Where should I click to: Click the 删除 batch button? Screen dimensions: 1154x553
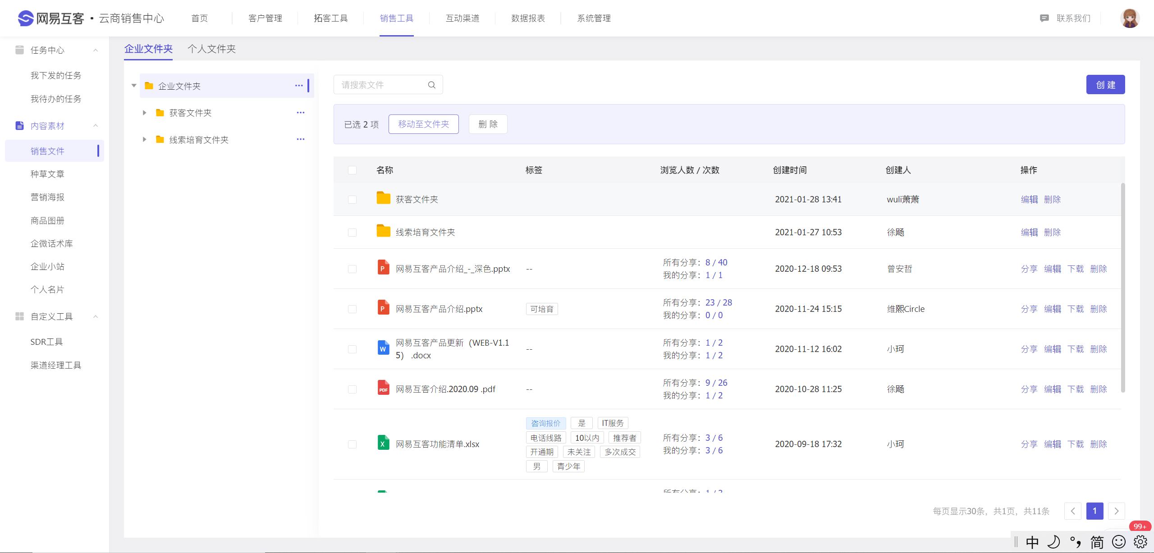pyautogui.click(x=488, y=124)
